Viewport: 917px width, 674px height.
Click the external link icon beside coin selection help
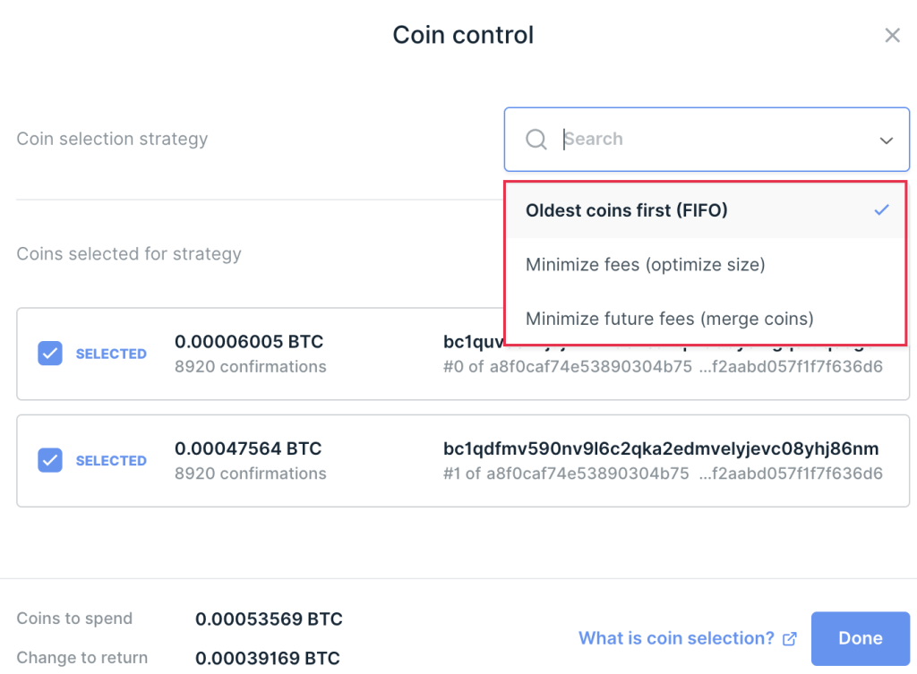pos(790,639)
